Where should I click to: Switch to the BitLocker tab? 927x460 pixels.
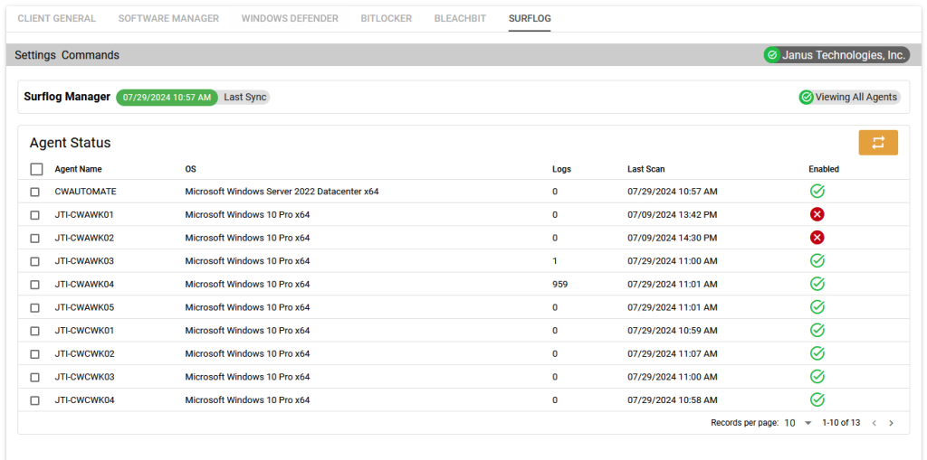tap(386, 18)
